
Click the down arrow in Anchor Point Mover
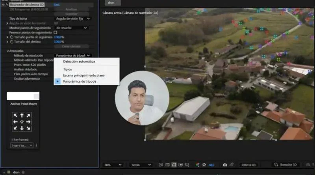(x=22, y=128)
